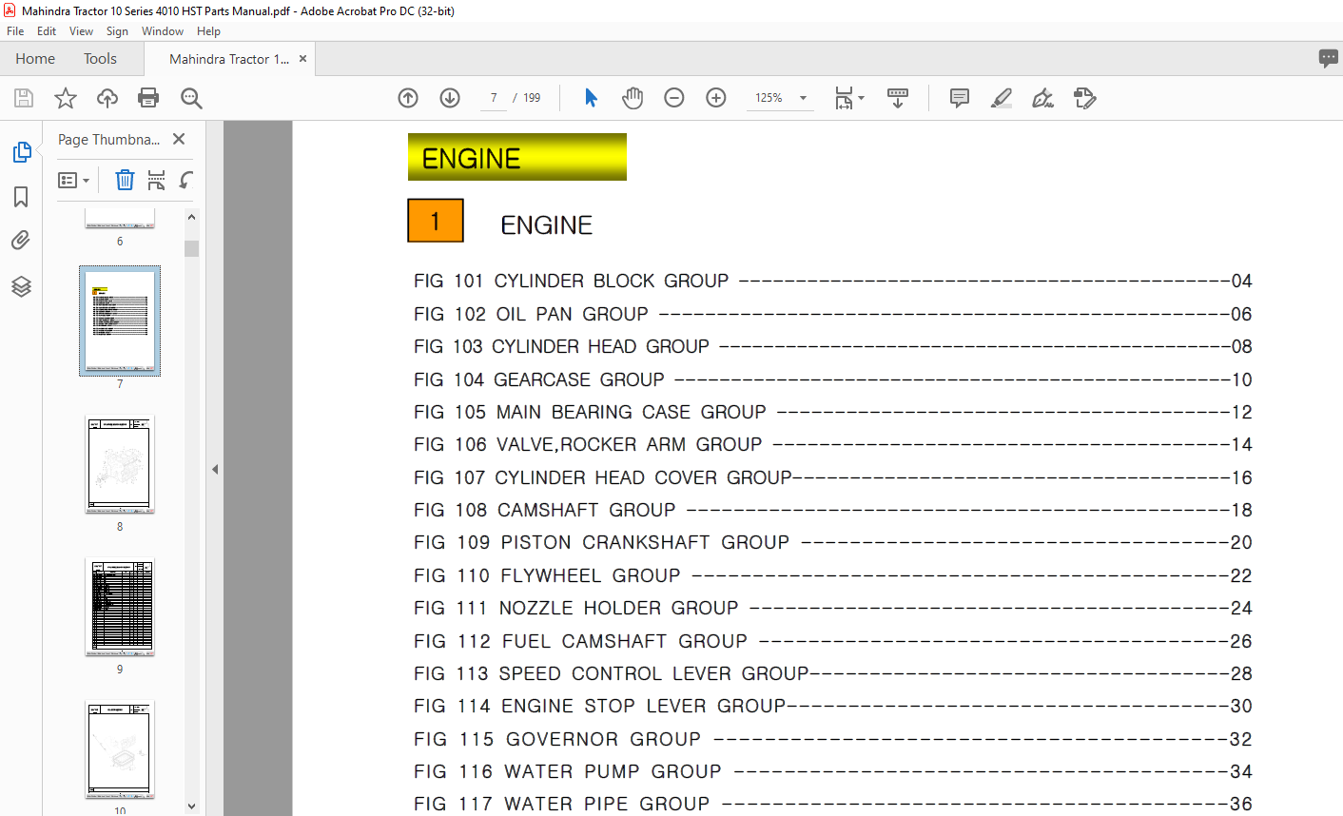Click FIG 109 PISTON CRANKSHAFT GROUP entry

pyautogui.click(x=832, y=543)
